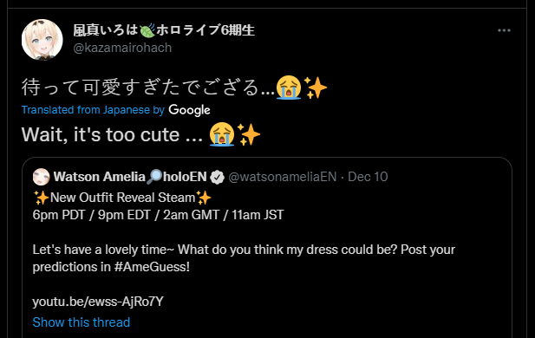Click the kazamairohach profile avatar
Viewport: 535px width, 338px height.
(x=42, y=40)
